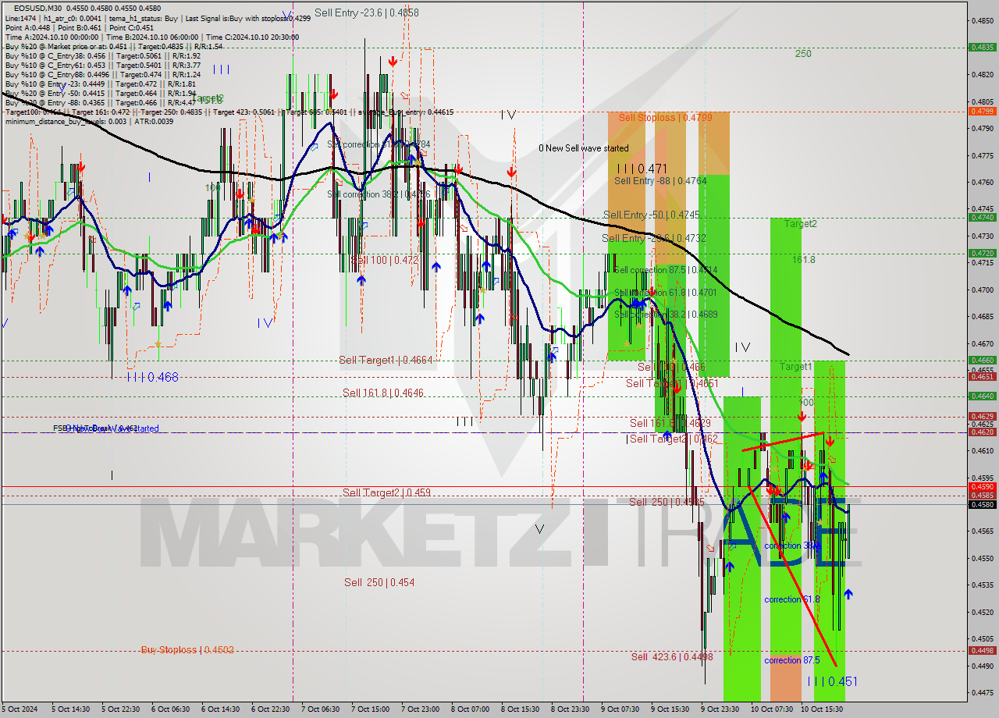Select the current price 0.4580 tag
The width and height of the screenshot is (999, 718).
point(982,504)
